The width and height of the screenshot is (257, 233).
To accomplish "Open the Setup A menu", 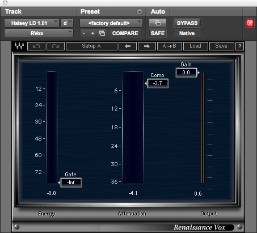I will tap(91, 46).
